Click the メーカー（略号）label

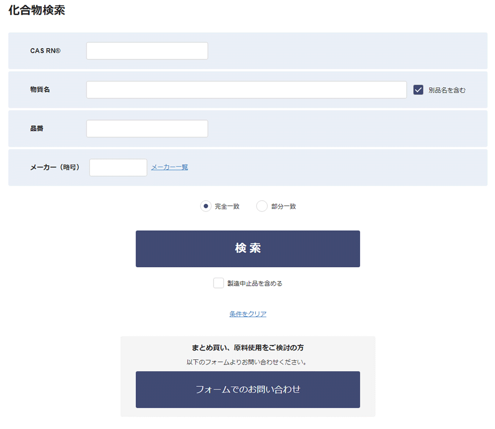(x=55, y=167)
